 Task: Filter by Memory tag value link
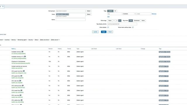click(13, 40)
